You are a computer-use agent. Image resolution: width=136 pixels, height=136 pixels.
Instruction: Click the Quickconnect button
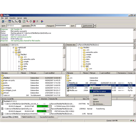tap(88, 26)
